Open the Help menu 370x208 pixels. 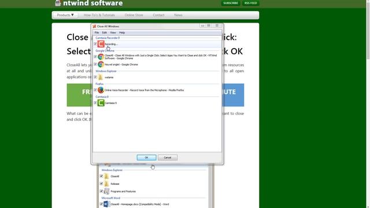tap(122, 32)
